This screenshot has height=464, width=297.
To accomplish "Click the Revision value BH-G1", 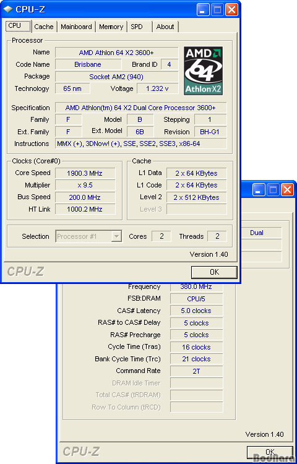I will pos(210,132).
